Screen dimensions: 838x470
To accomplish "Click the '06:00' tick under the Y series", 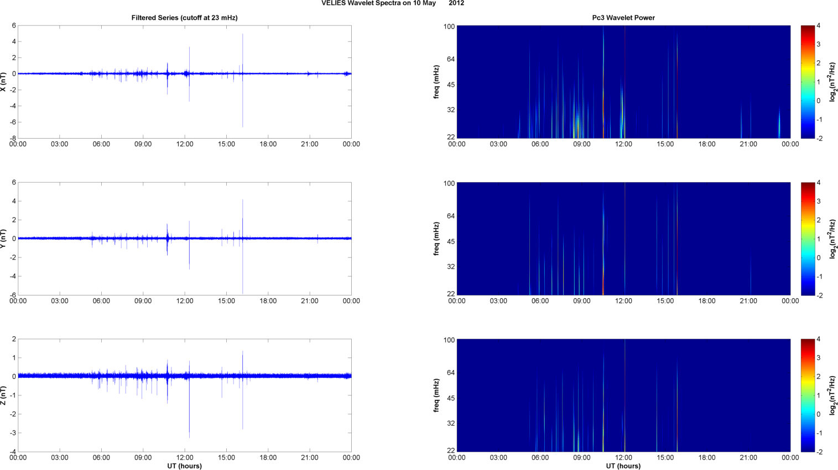I will [101, 301].
